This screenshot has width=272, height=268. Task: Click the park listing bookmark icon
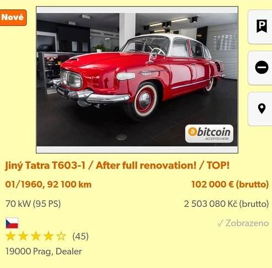click(262, 26)
